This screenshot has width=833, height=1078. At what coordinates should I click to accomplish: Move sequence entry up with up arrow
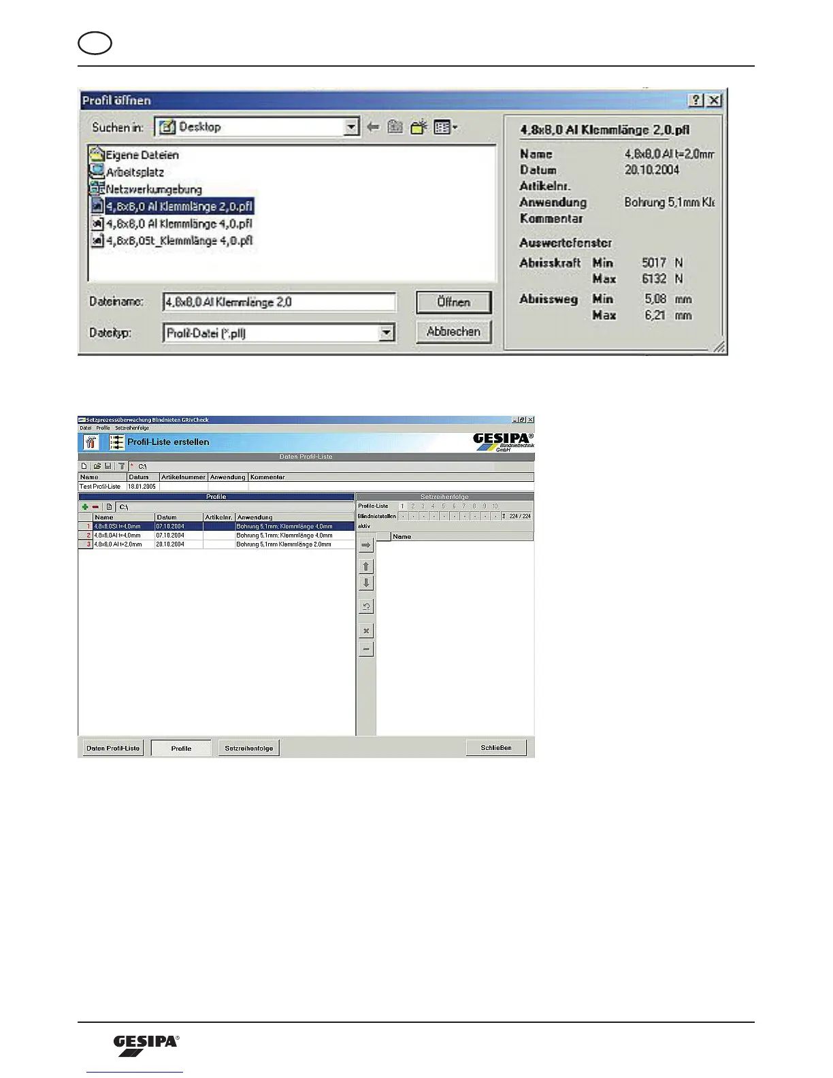click(366, 566)
